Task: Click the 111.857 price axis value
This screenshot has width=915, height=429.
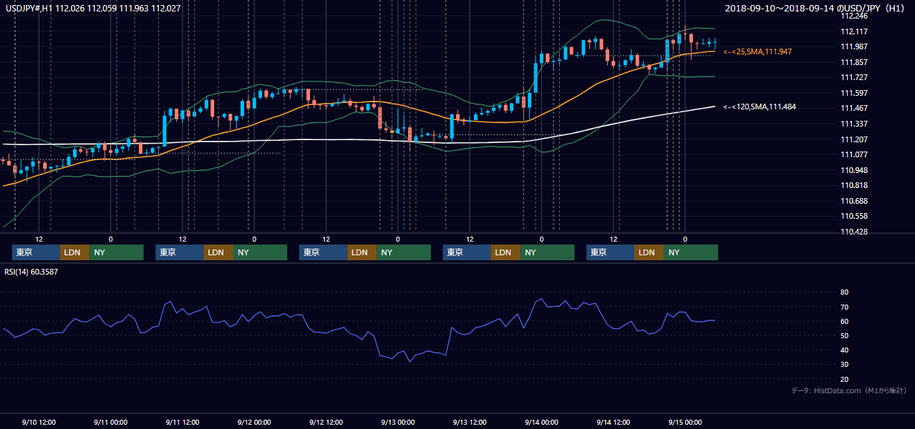Action: click(853, 62)
